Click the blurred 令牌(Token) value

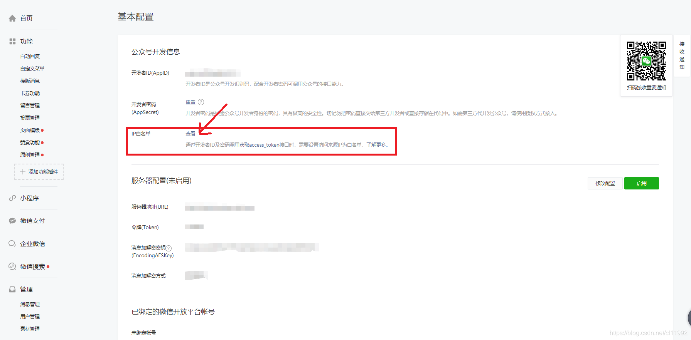coord(194,227)
